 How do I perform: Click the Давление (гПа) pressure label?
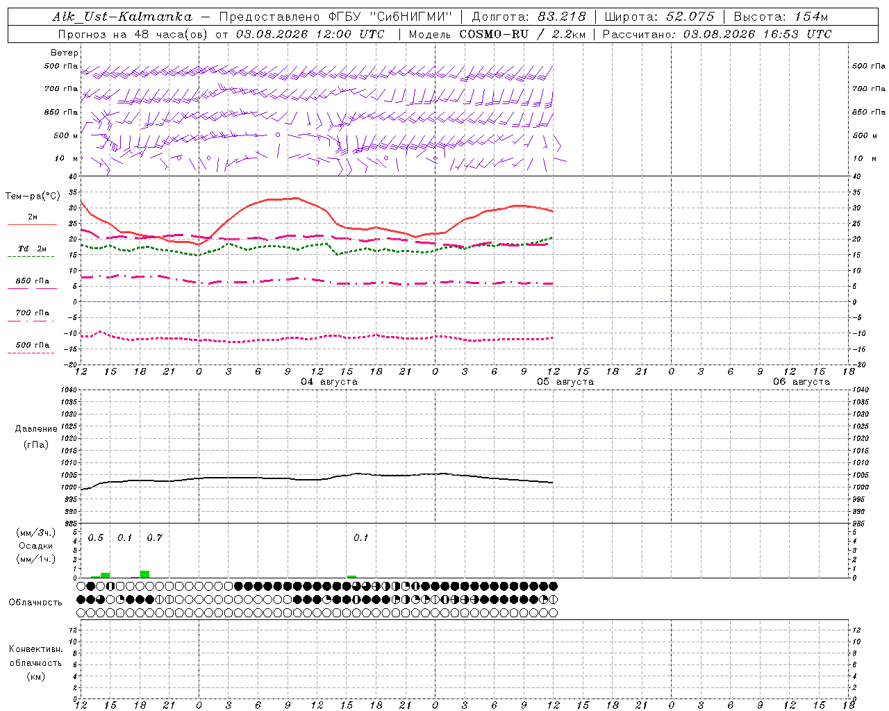[x=36, y=437]
